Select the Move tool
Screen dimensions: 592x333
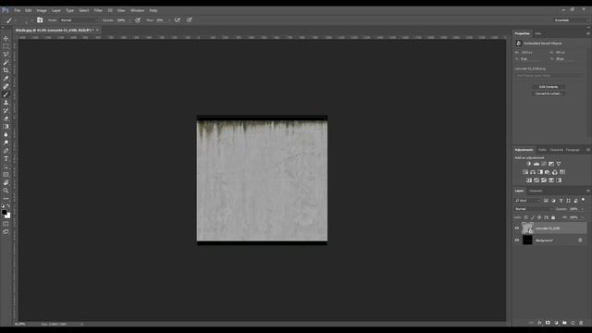(6, 39)
